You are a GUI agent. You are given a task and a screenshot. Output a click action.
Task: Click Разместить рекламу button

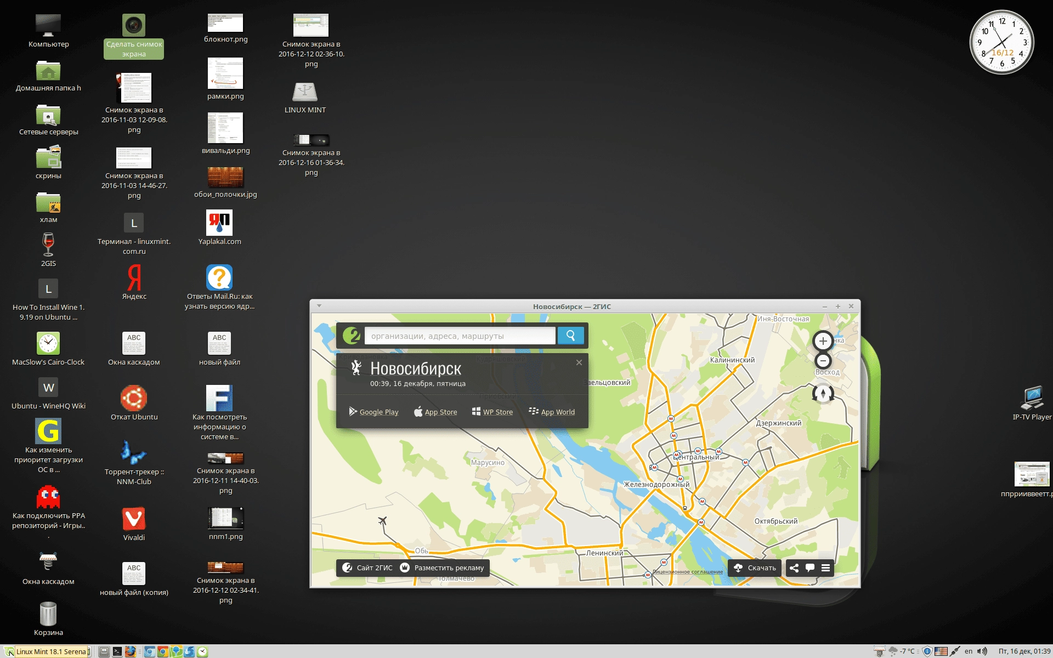point(442,568)
